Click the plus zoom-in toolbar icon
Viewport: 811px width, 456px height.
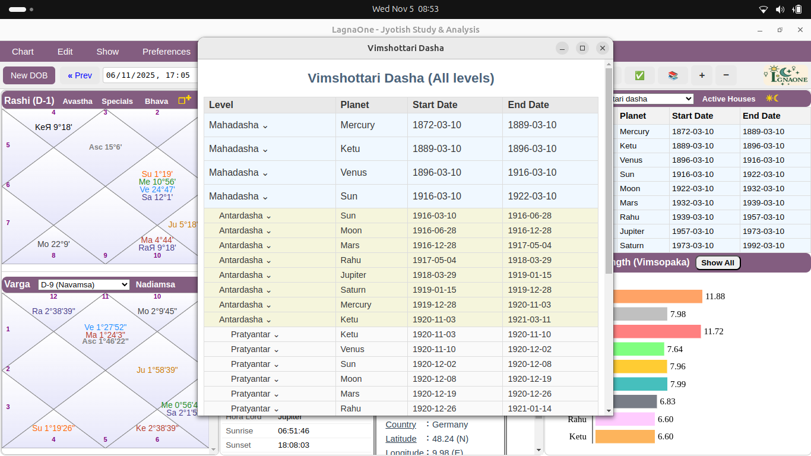(702, 75)
